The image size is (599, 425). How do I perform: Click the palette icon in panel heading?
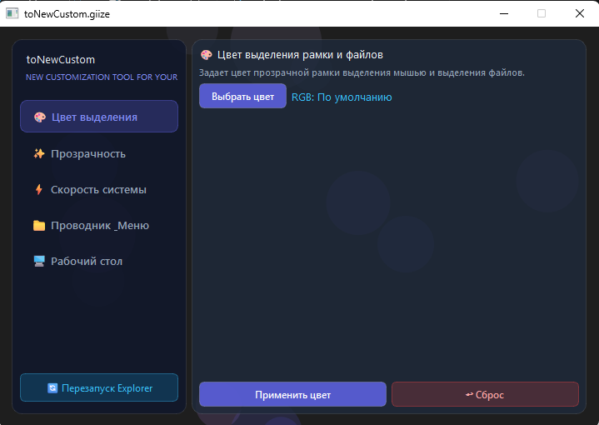(x=207, y=55)
